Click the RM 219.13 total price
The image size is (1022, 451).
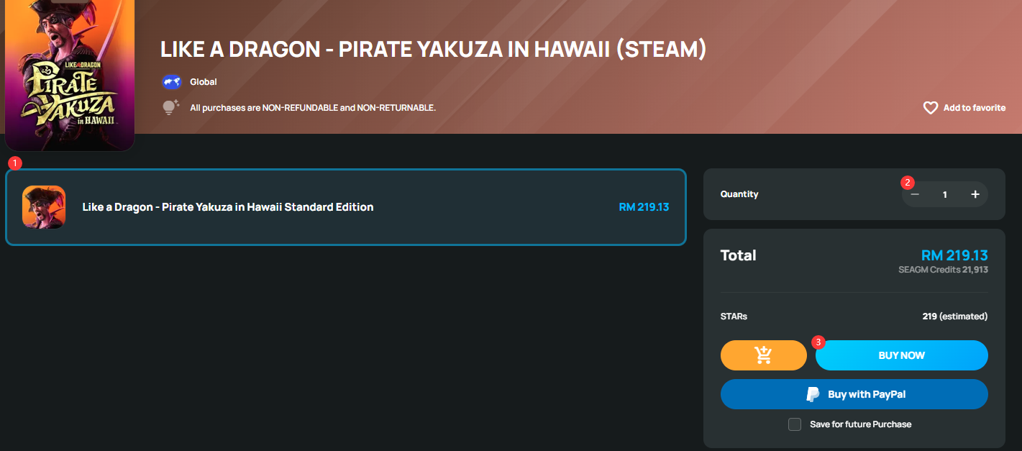[954, 255]
